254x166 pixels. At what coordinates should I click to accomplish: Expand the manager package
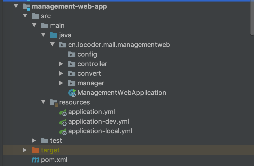coord(61,83)
